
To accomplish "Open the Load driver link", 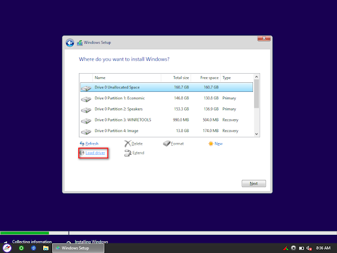I will [95, 153].
